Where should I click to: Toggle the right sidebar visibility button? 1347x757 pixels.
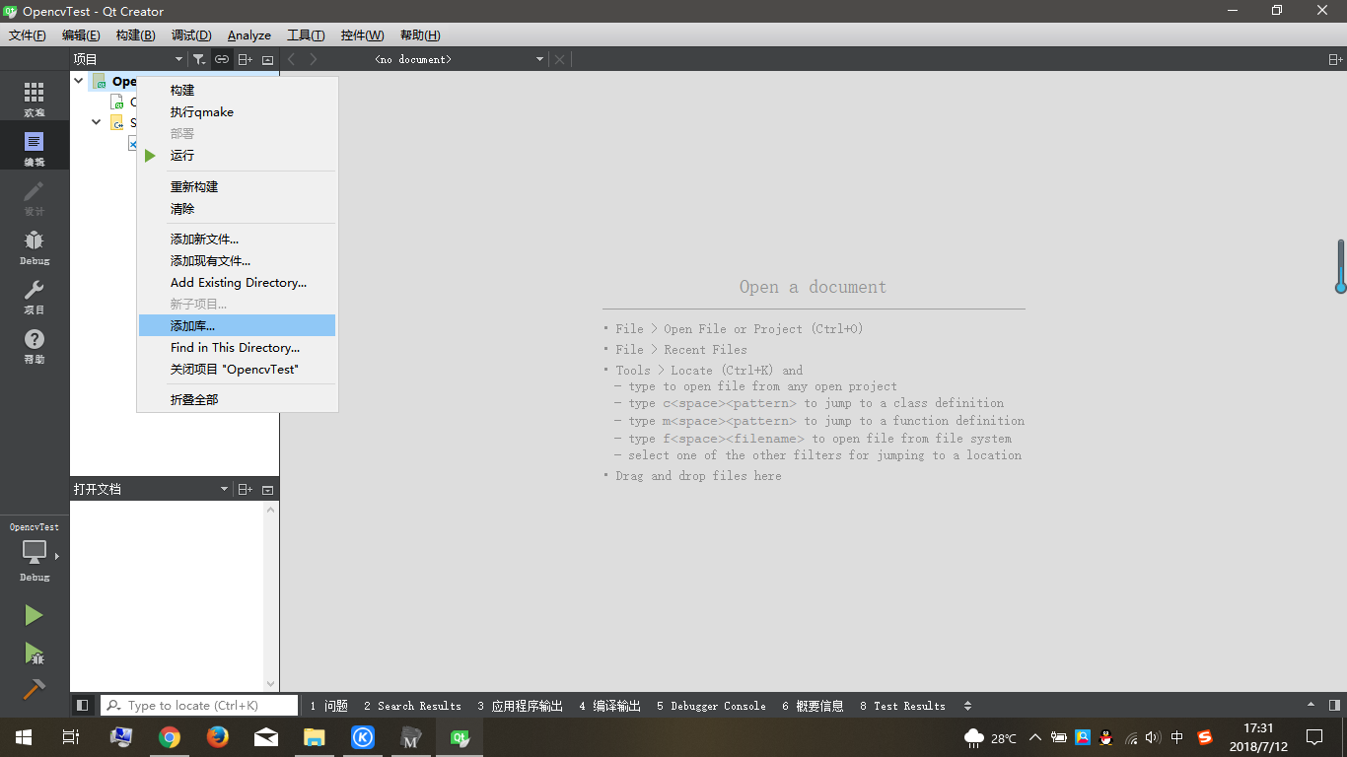click(x=1334, y=706)
